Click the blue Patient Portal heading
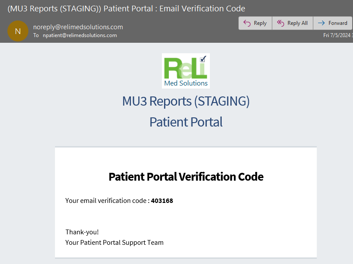Viewport: 353px width, 264px height. (186, 122)
